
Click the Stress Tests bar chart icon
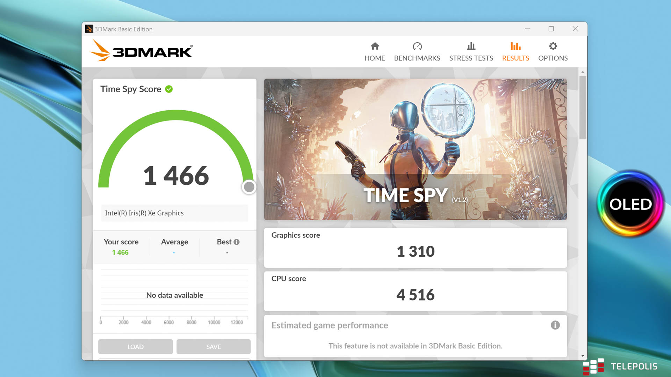click(x=471, y=46)
